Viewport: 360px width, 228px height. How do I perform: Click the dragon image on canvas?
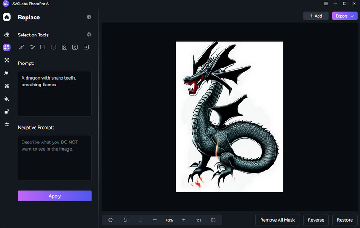229,117
